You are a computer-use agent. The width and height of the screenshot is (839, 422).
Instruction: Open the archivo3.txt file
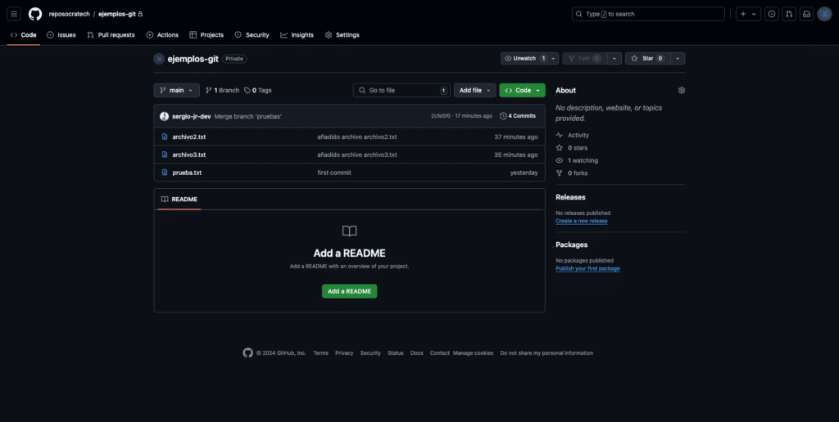189,155
